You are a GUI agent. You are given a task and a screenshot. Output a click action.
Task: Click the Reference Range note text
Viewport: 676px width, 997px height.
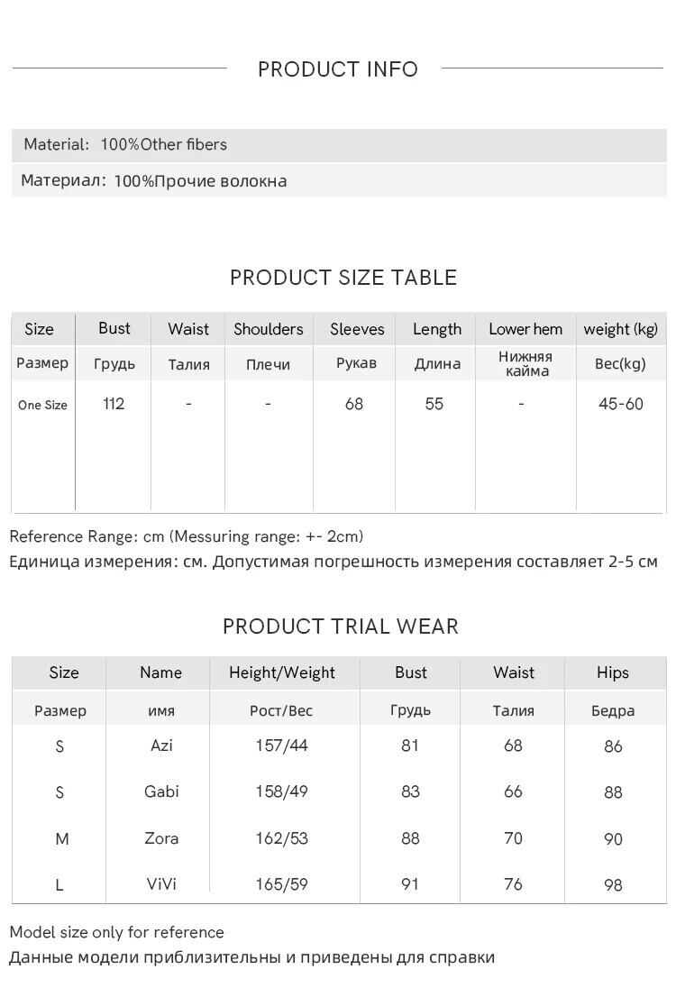[x=186, y=536]
